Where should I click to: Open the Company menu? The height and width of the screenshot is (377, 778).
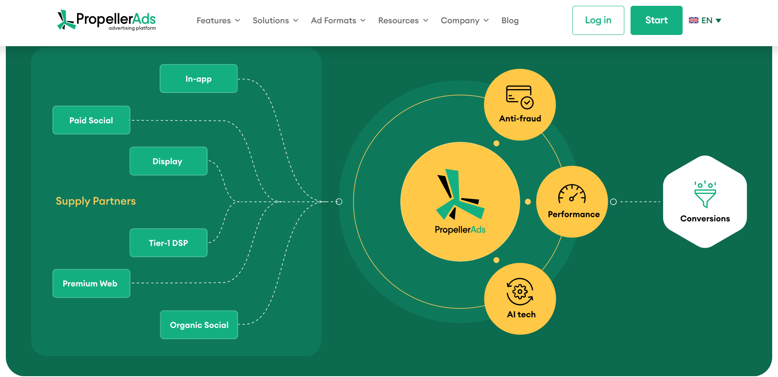coord(465,20)
